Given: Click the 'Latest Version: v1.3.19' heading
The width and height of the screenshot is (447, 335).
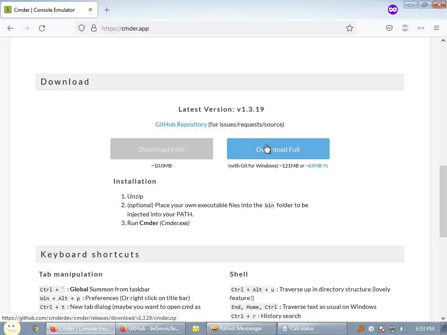Looking at the screenshot, I should (x=221, y=109).
